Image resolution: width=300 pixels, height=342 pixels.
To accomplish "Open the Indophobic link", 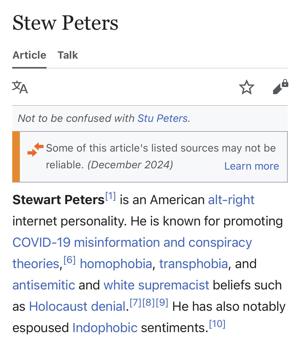I will tap(105, 328).
